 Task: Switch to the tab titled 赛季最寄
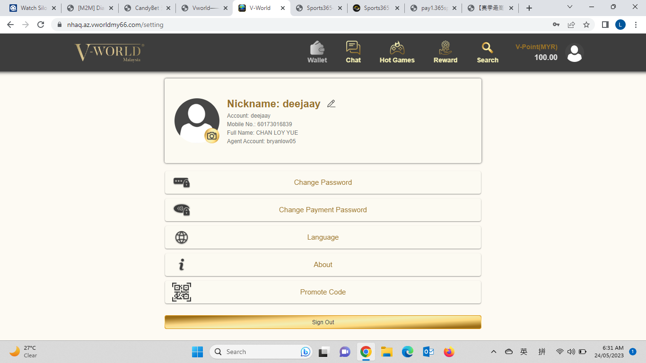point(491,8)
